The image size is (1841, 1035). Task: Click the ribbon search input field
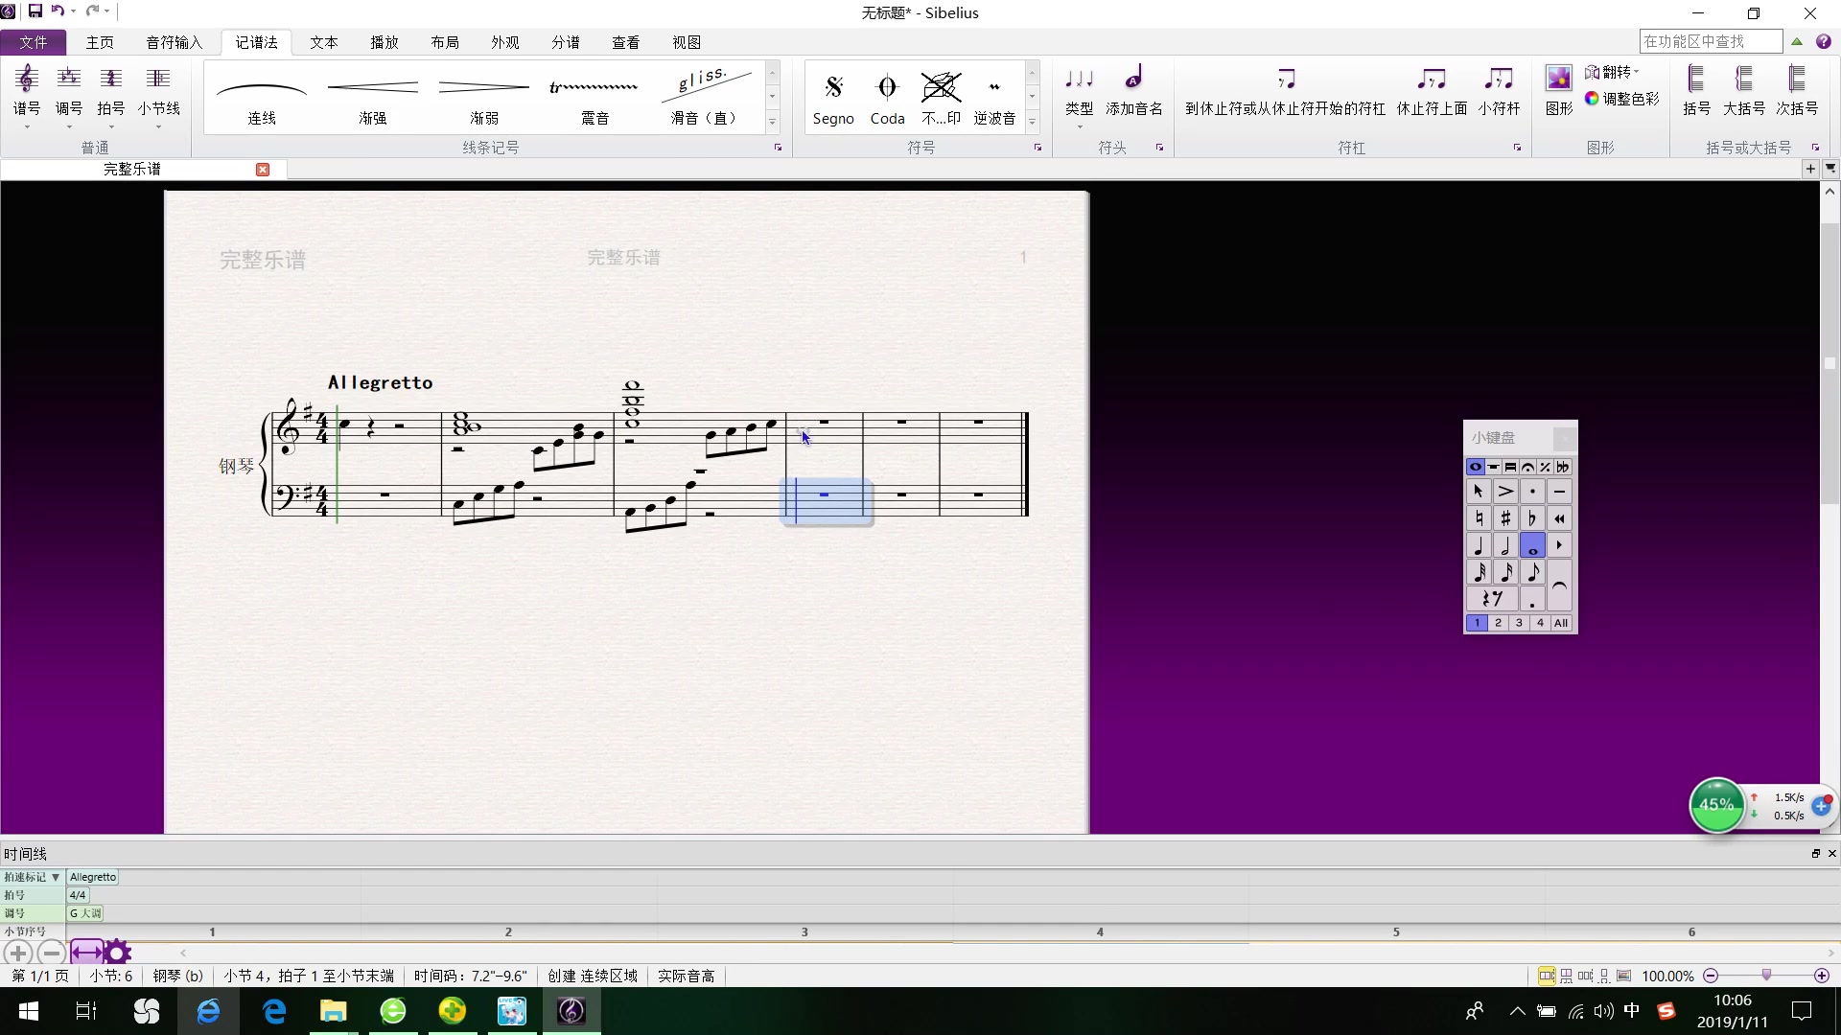1711,41
